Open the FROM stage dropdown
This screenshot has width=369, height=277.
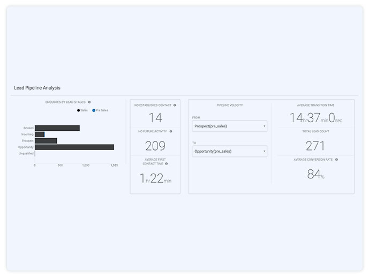coord(230,126)
